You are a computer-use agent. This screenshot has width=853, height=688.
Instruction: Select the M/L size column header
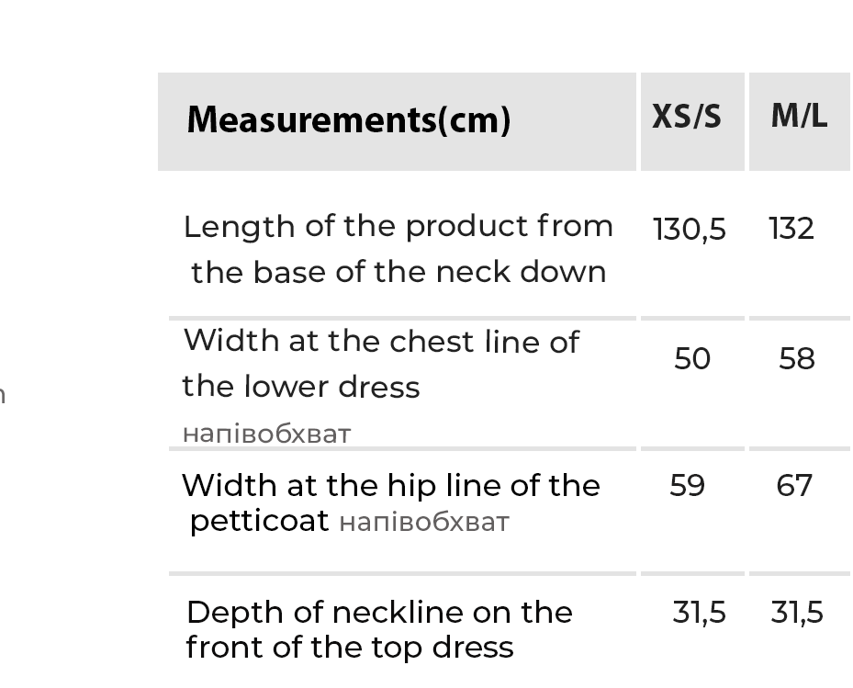pyautogui.click(x=799, y=117)
